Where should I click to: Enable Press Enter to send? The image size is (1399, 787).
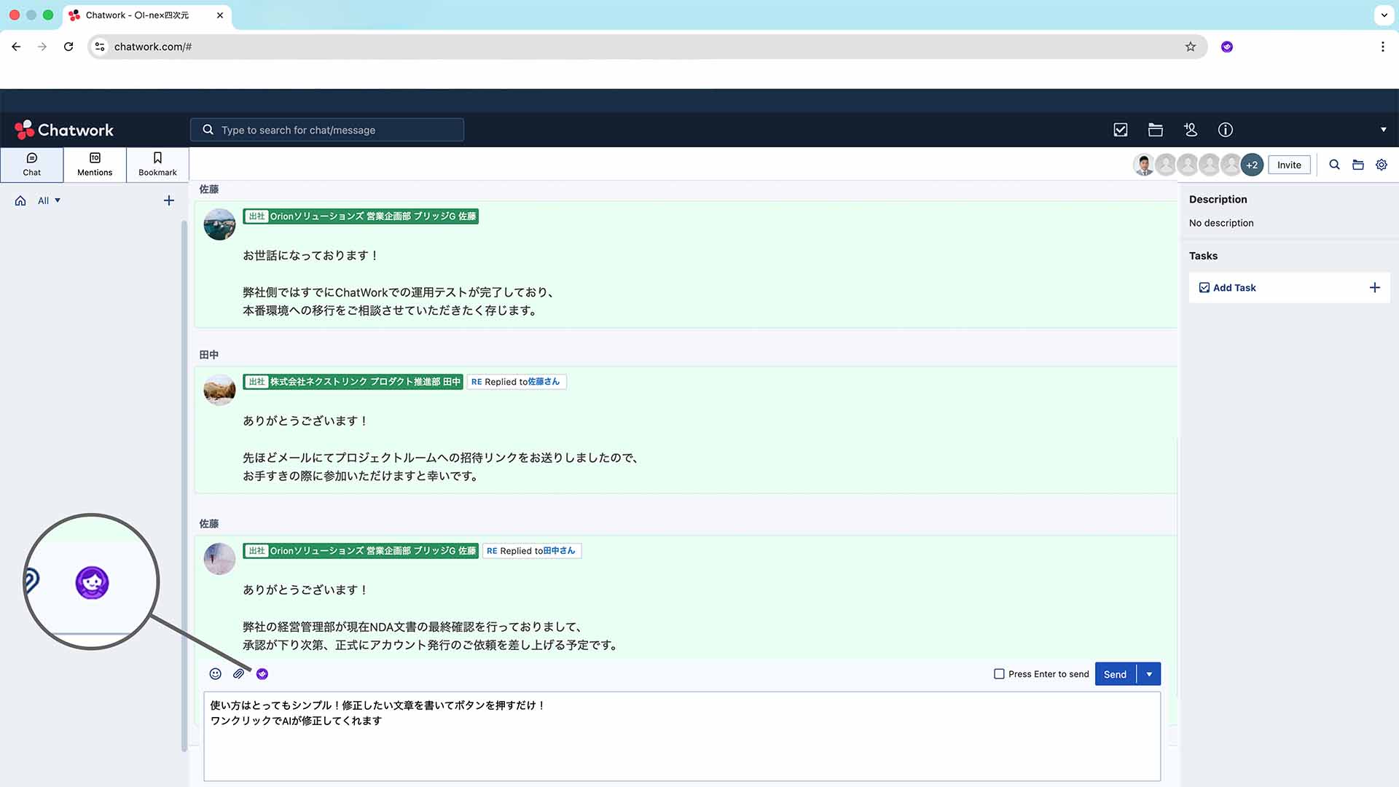coord(999,674)
